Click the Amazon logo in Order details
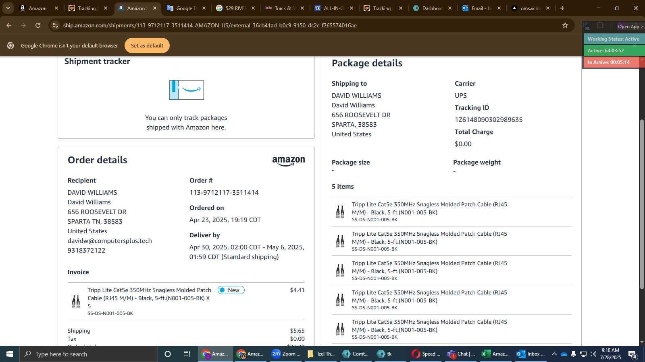645x362 pixels. coord(289,161)
